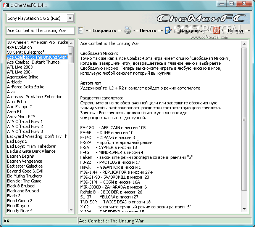
Task: Select Alias game entry
Action: [x=37, y=92]
